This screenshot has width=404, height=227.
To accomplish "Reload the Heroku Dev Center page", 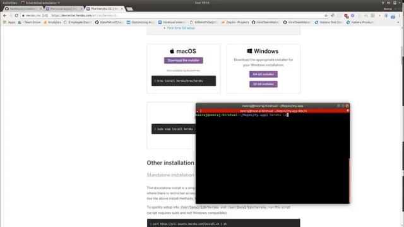I will coord(17,15).
